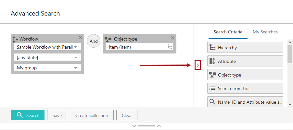Toggle the And operator between criteria
The height and width of the screenshot is (130, 293).
[x=94, y=41]
